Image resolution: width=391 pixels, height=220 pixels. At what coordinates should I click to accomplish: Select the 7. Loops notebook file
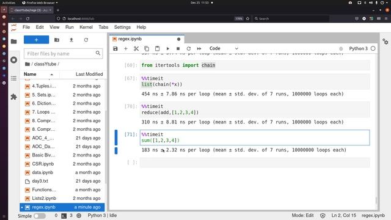click(62, 112)
